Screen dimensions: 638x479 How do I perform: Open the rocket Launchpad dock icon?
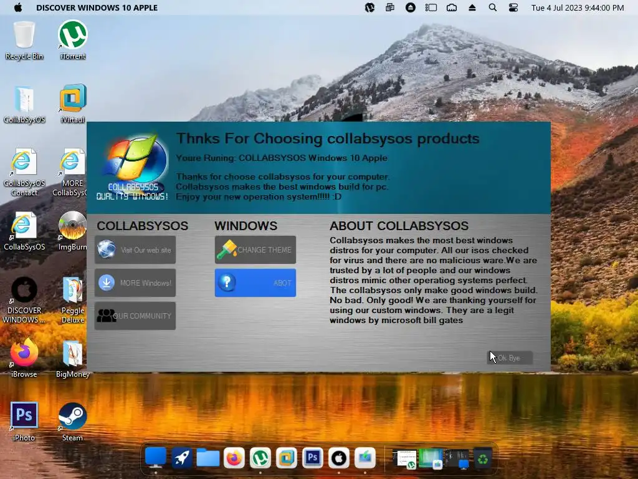point(181,458)
